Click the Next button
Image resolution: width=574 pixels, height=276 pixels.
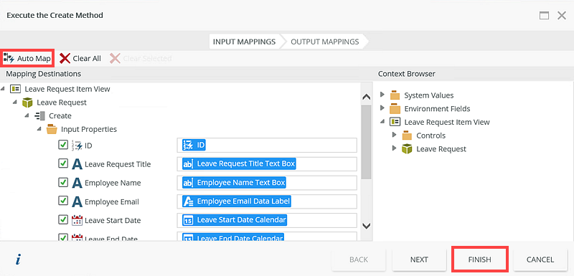[419, 260]
